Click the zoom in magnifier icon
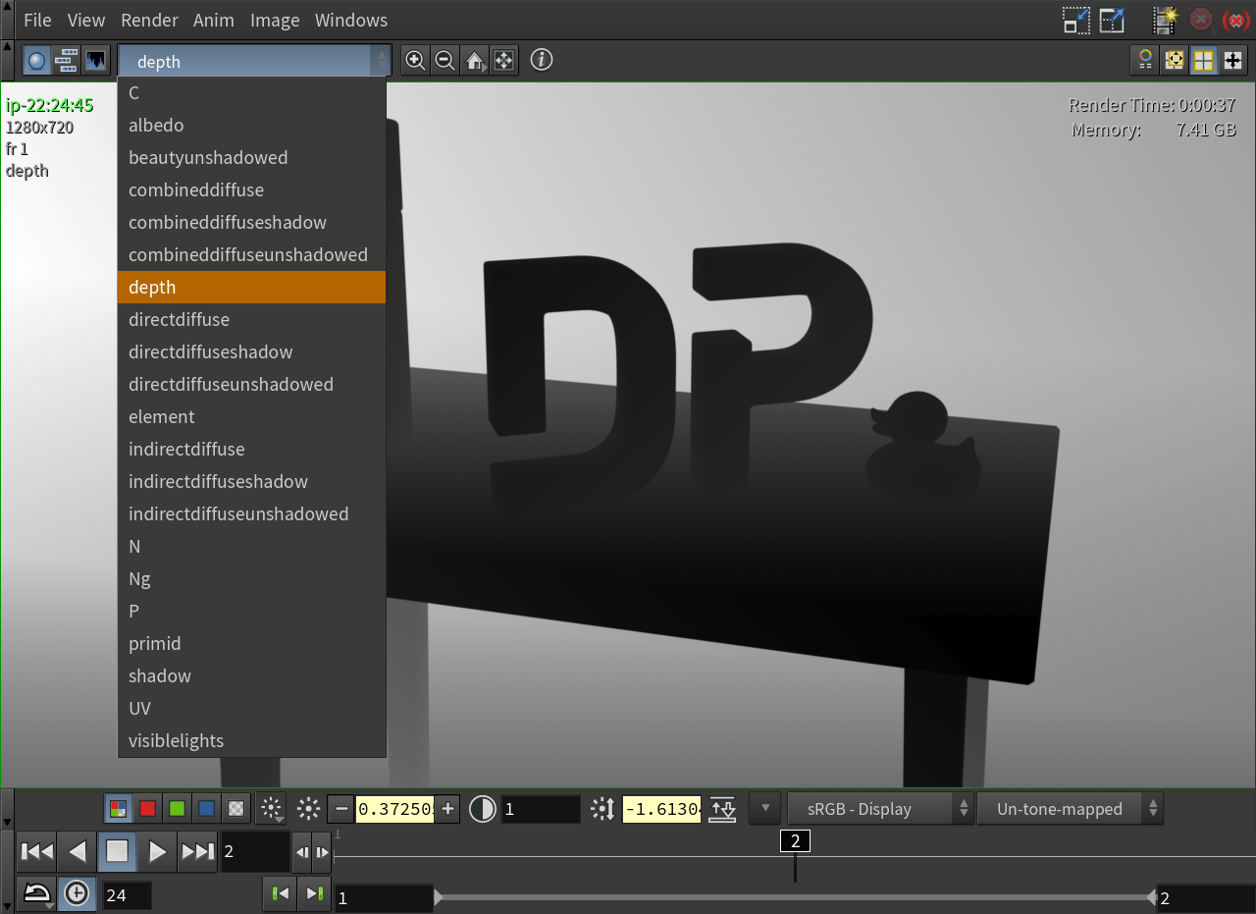 415,61
